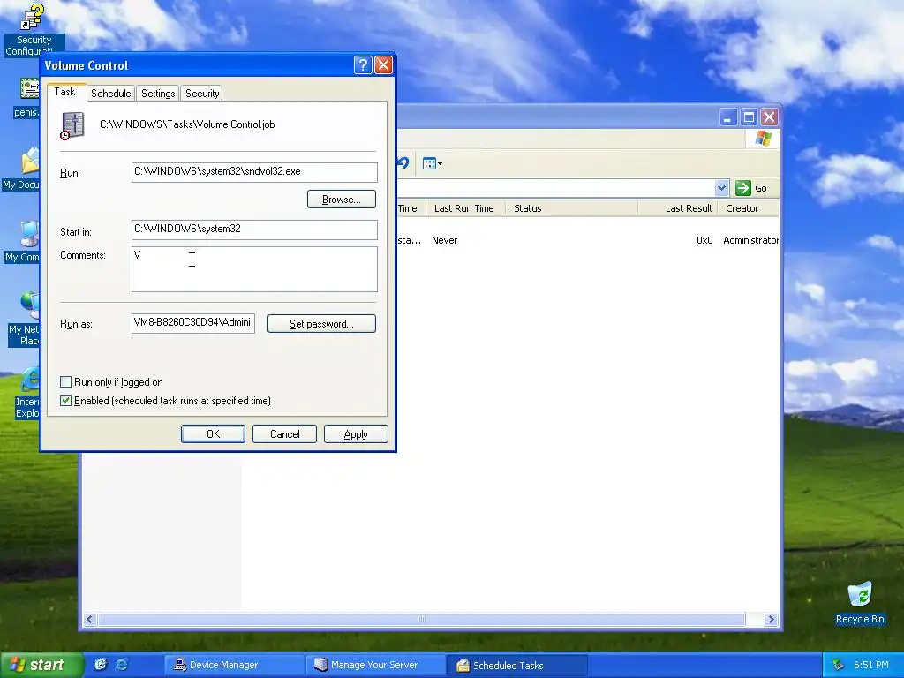Switch to the Settings tab
The image size is (904, 678).
(x=158, y=94)
